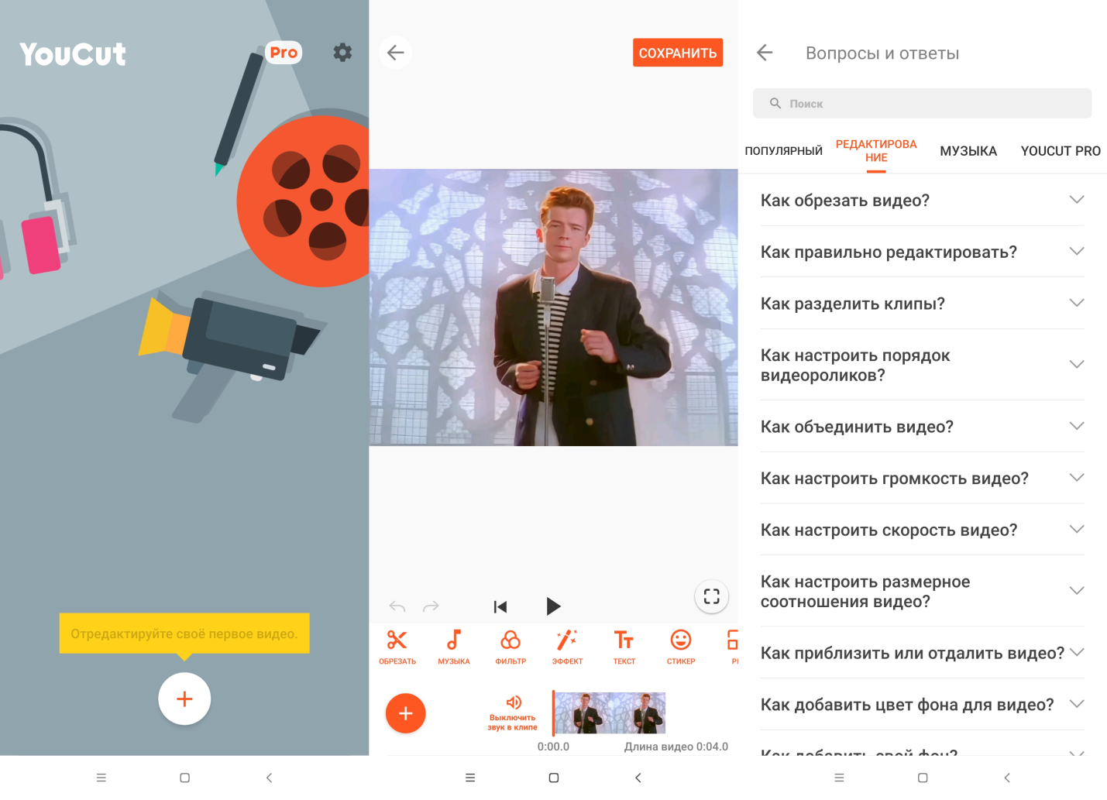Click the 0:00.0 timestamp under the timeline

click(553, 747)
